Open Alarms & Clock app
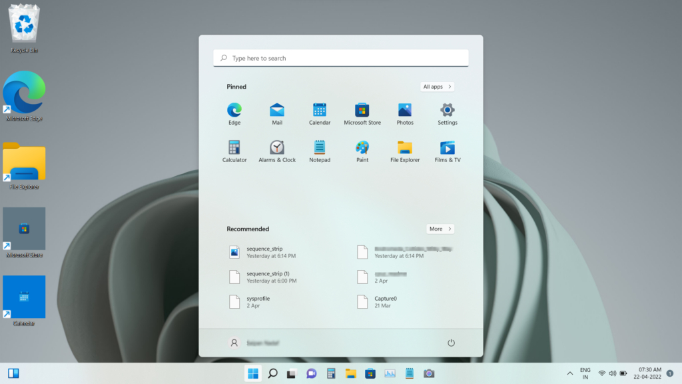682x384 pixels. point(277,150)
